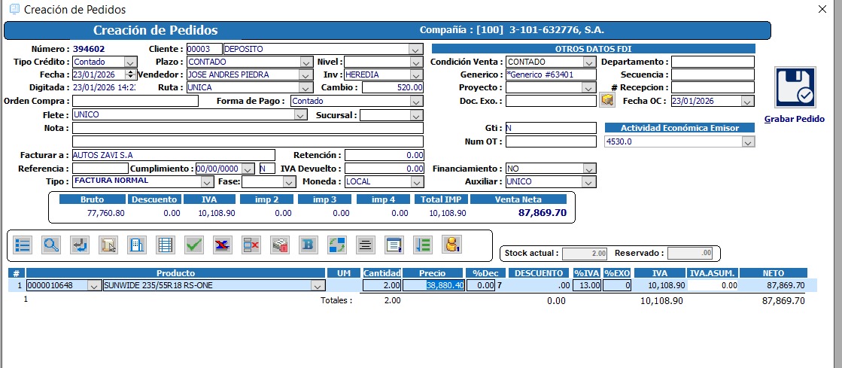Image resolution: width=842 pixels, height=368 pixels.
Task: Expand the Tipo Crédito dropdown
Action: click(x=130, y=62)
